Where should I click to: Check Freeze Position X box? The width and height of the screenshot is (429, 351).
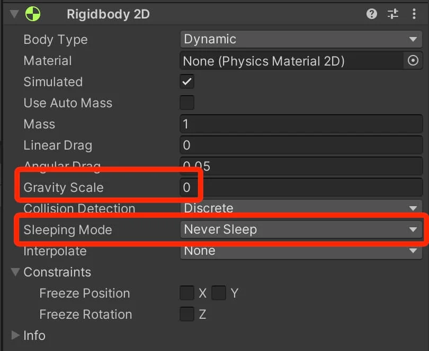[187, 293]
